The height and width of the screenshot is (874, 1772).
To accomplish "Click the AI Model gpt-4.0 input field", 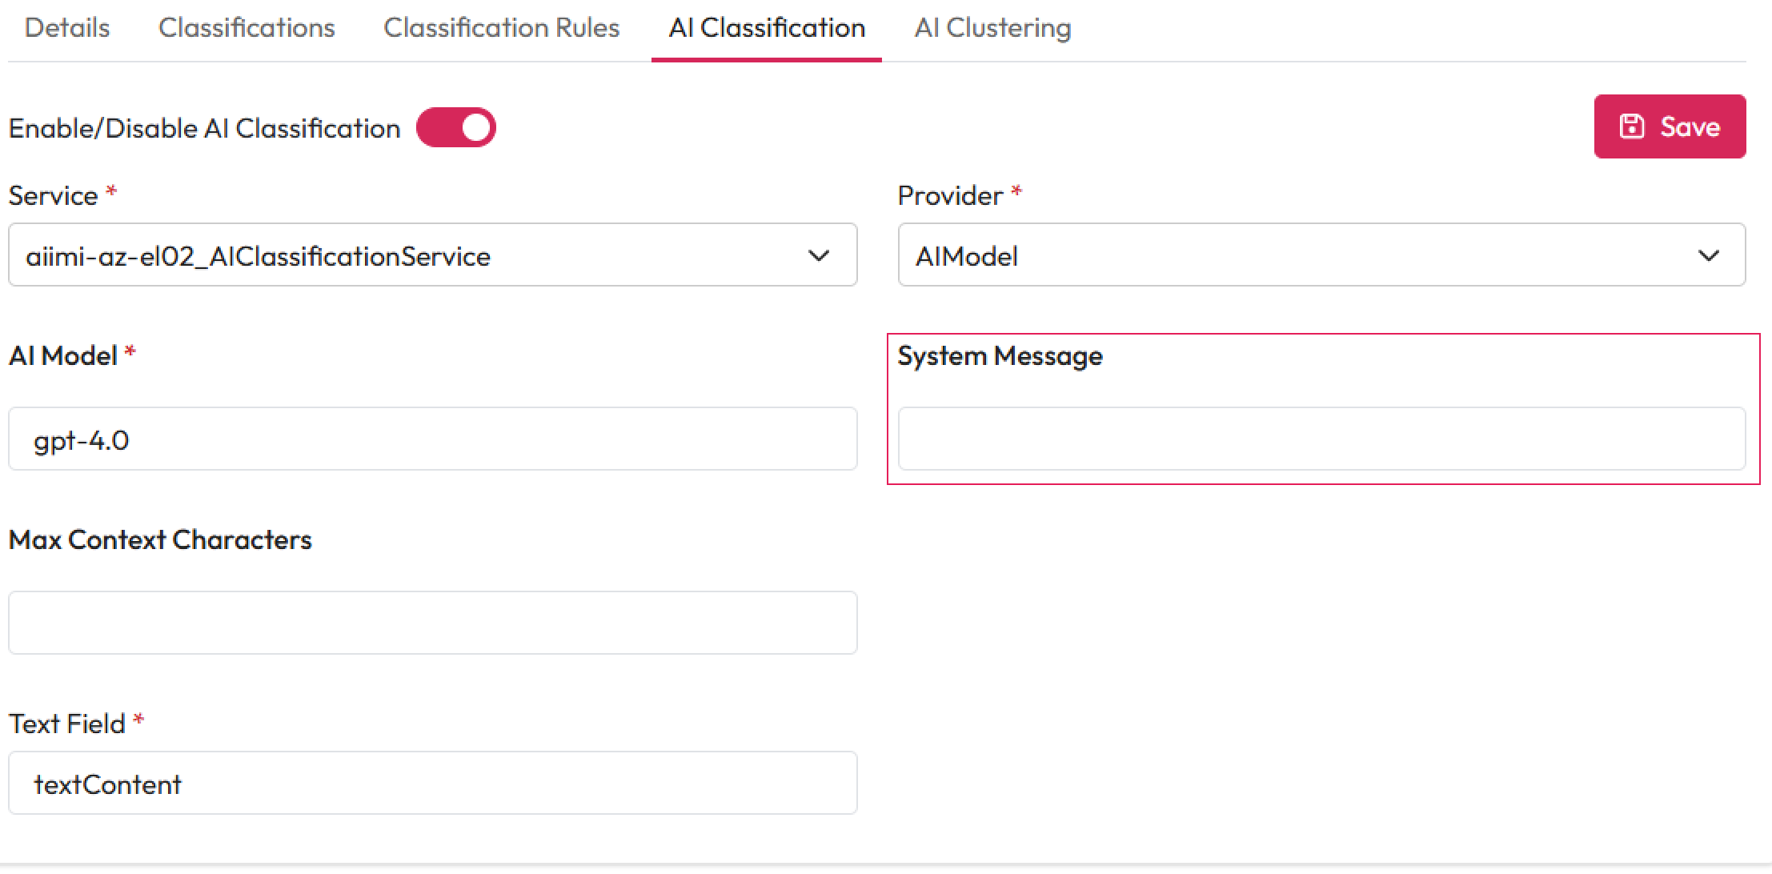I will pyautogui.click(x=432, y=439).
